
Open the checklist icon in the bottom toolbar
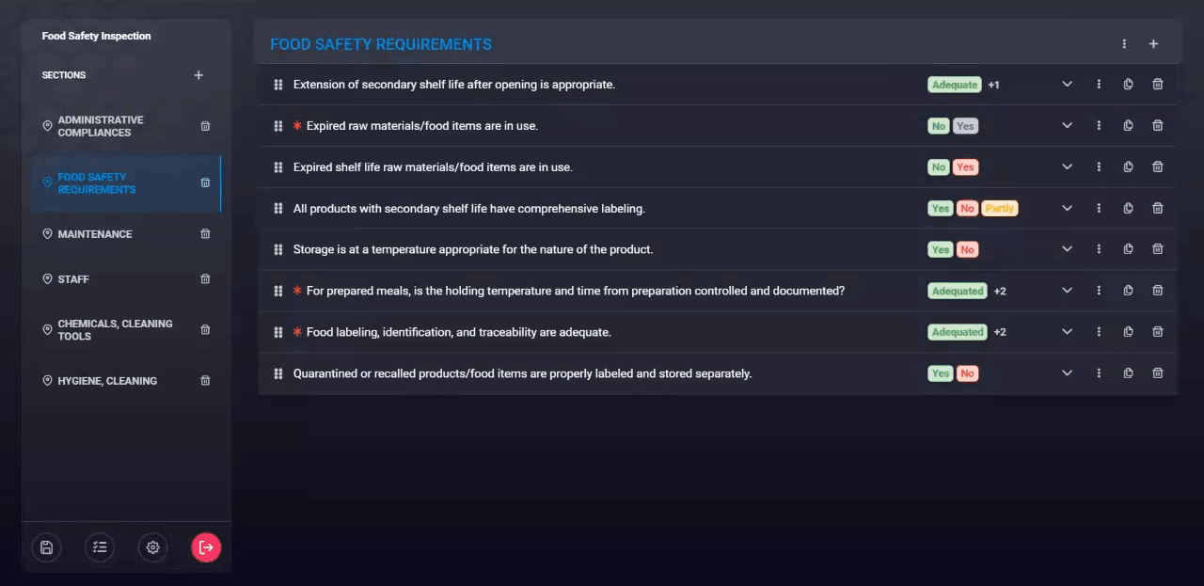100,547
